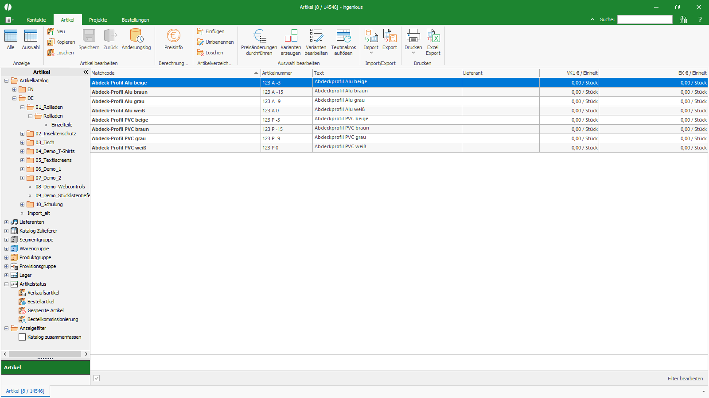Click Einfügen in Artikelverzeichnis group
The height and width of the screenshot is (398, 709).
pyautogui.click(x=211, y=31)
